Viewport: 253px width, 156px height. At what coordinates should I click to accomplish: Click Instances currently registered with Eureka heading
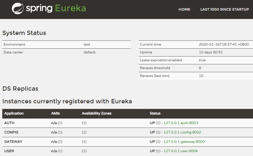click(x=67, y=101)
